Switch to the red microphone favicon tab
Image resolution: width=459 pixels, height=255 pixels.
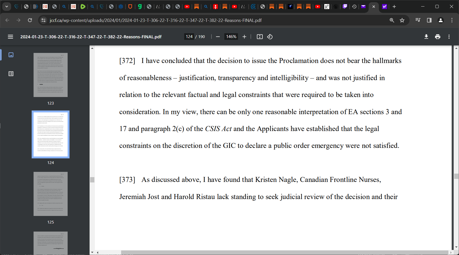click(215, 7)
